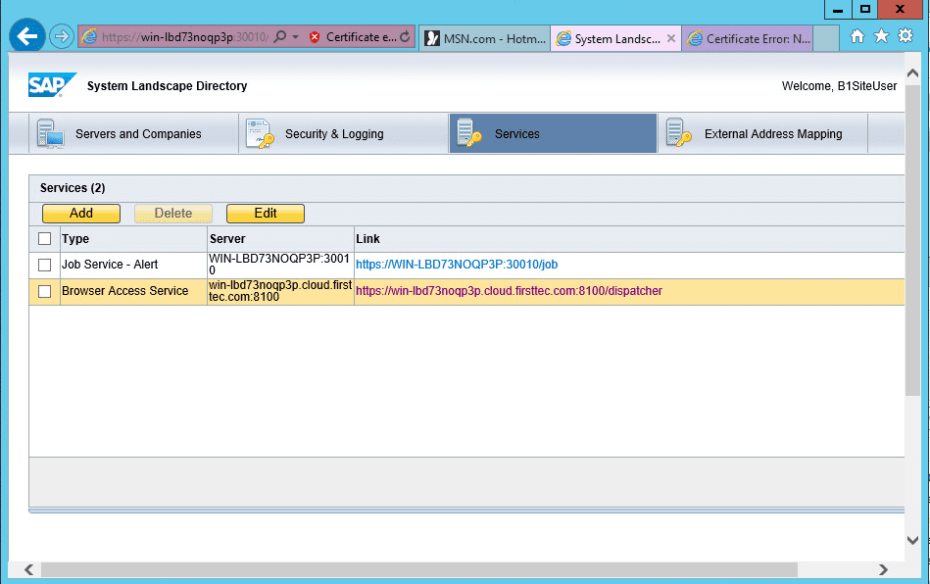Open the Security & Logging section icon
930x584 pixels.
tap(260, 132)
